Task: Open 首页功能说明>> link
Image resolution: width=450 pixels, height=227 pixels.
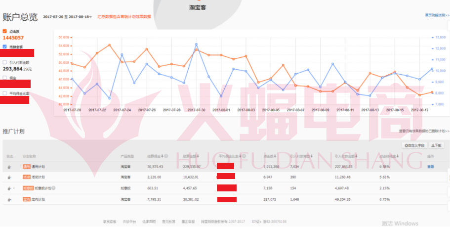Action: point(437,15)
